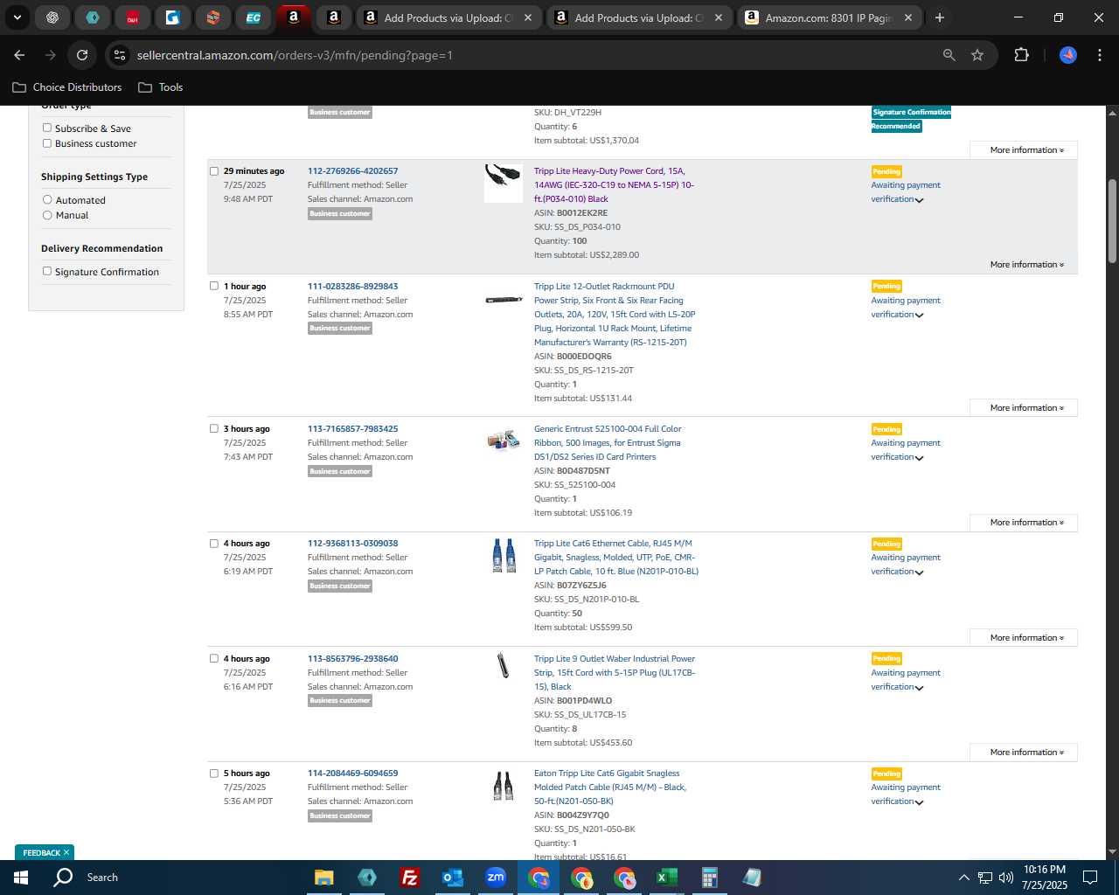Expand More information for order 112-2769266-4202657
The width and height of the screenshot is (1119, 895).
pyautogui.click(x=1026, y=265)
